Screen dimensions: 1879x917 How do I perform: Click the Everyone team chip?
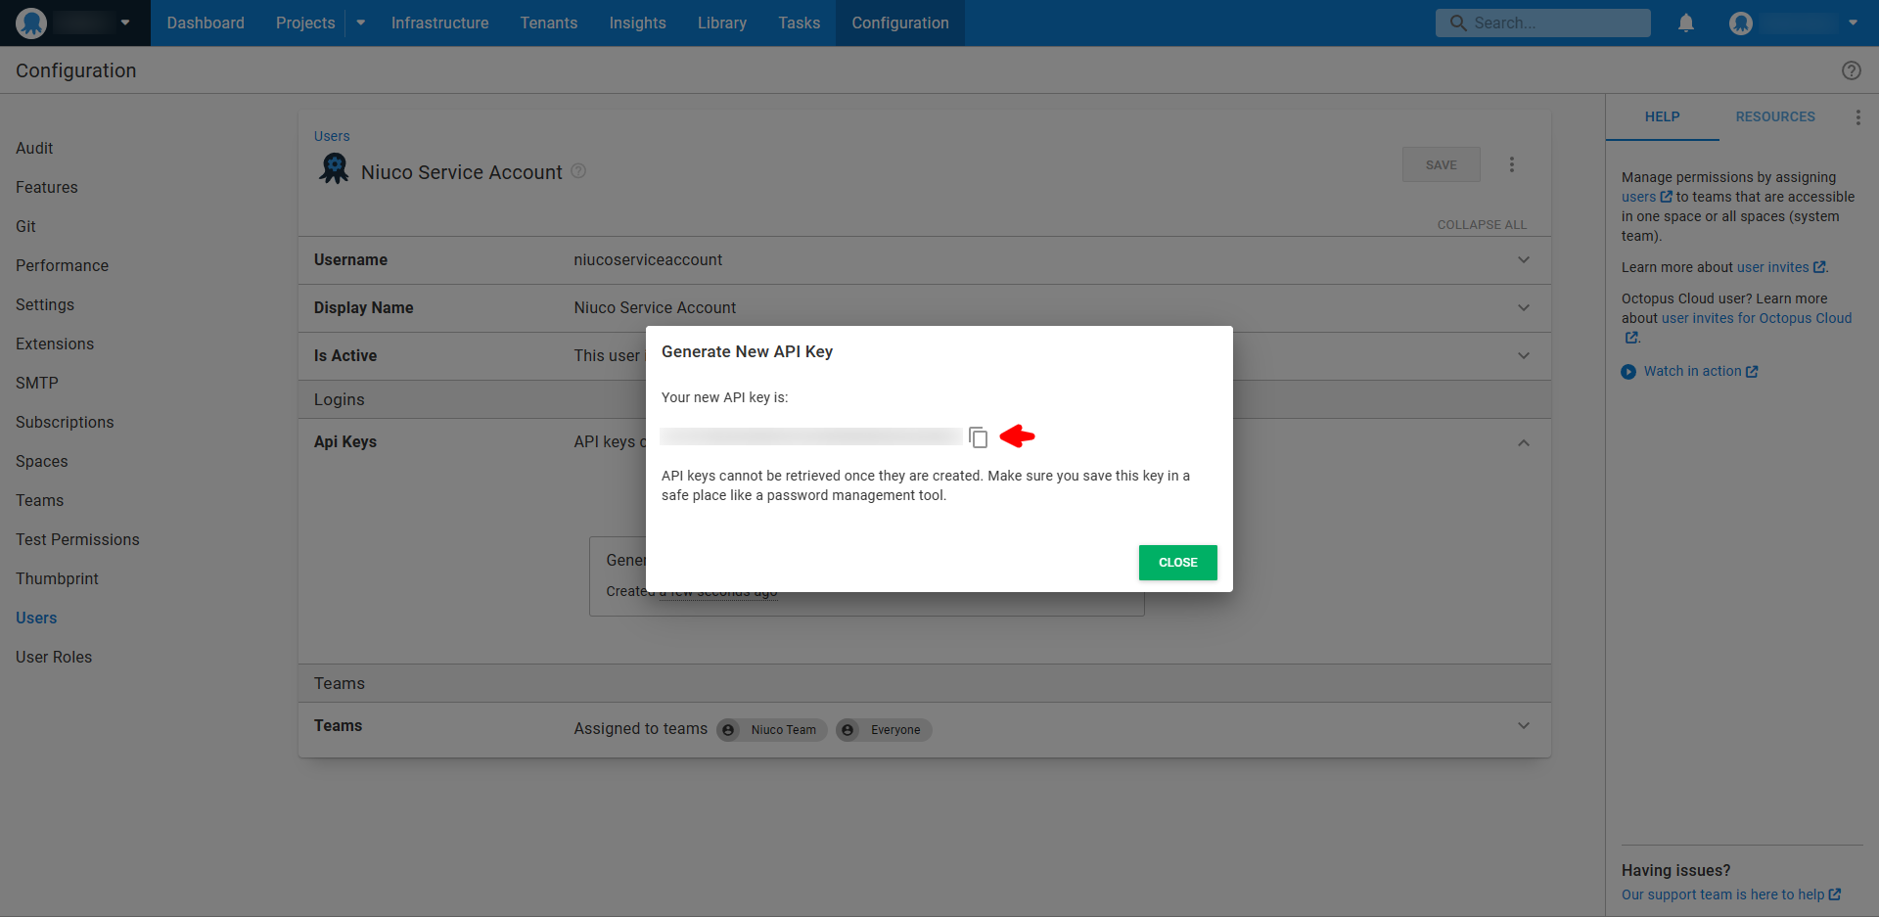884,730
